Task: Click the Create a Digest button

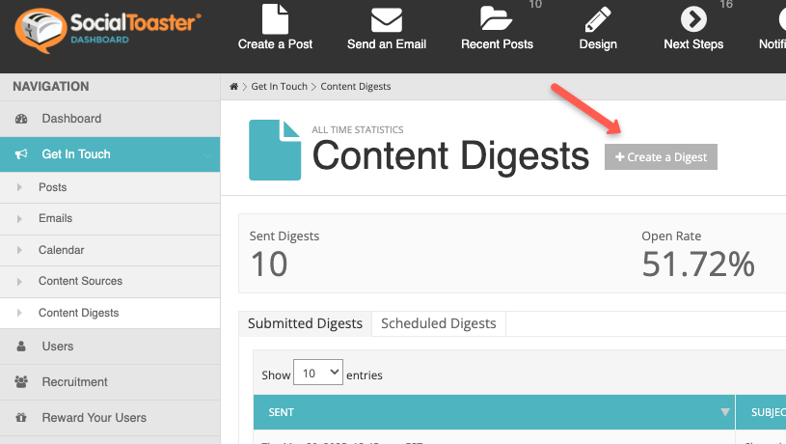Action: click(661, 157)
